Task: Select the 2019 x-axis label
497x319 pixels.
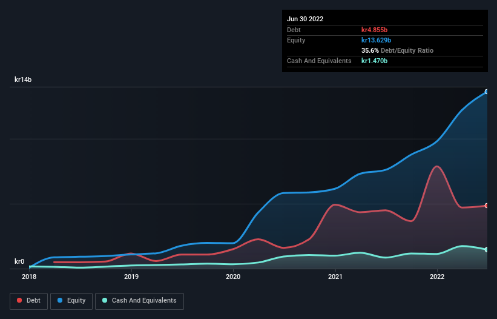Action: point(131,277)
